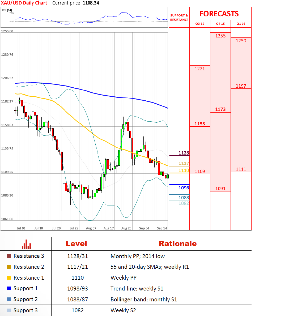The image size is (306, 316).
Task: Click the 1109.55 price axis label
Action: click(x=7, y=172)
